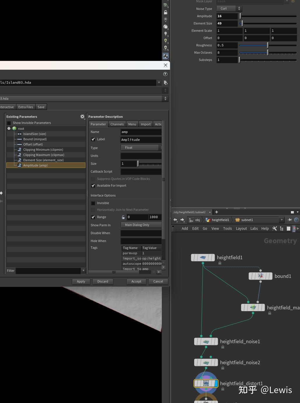The image size is (300, 403).
Task: Click the pin icon next to the network path
Action: pyautogui.click(x=290, y=220)
